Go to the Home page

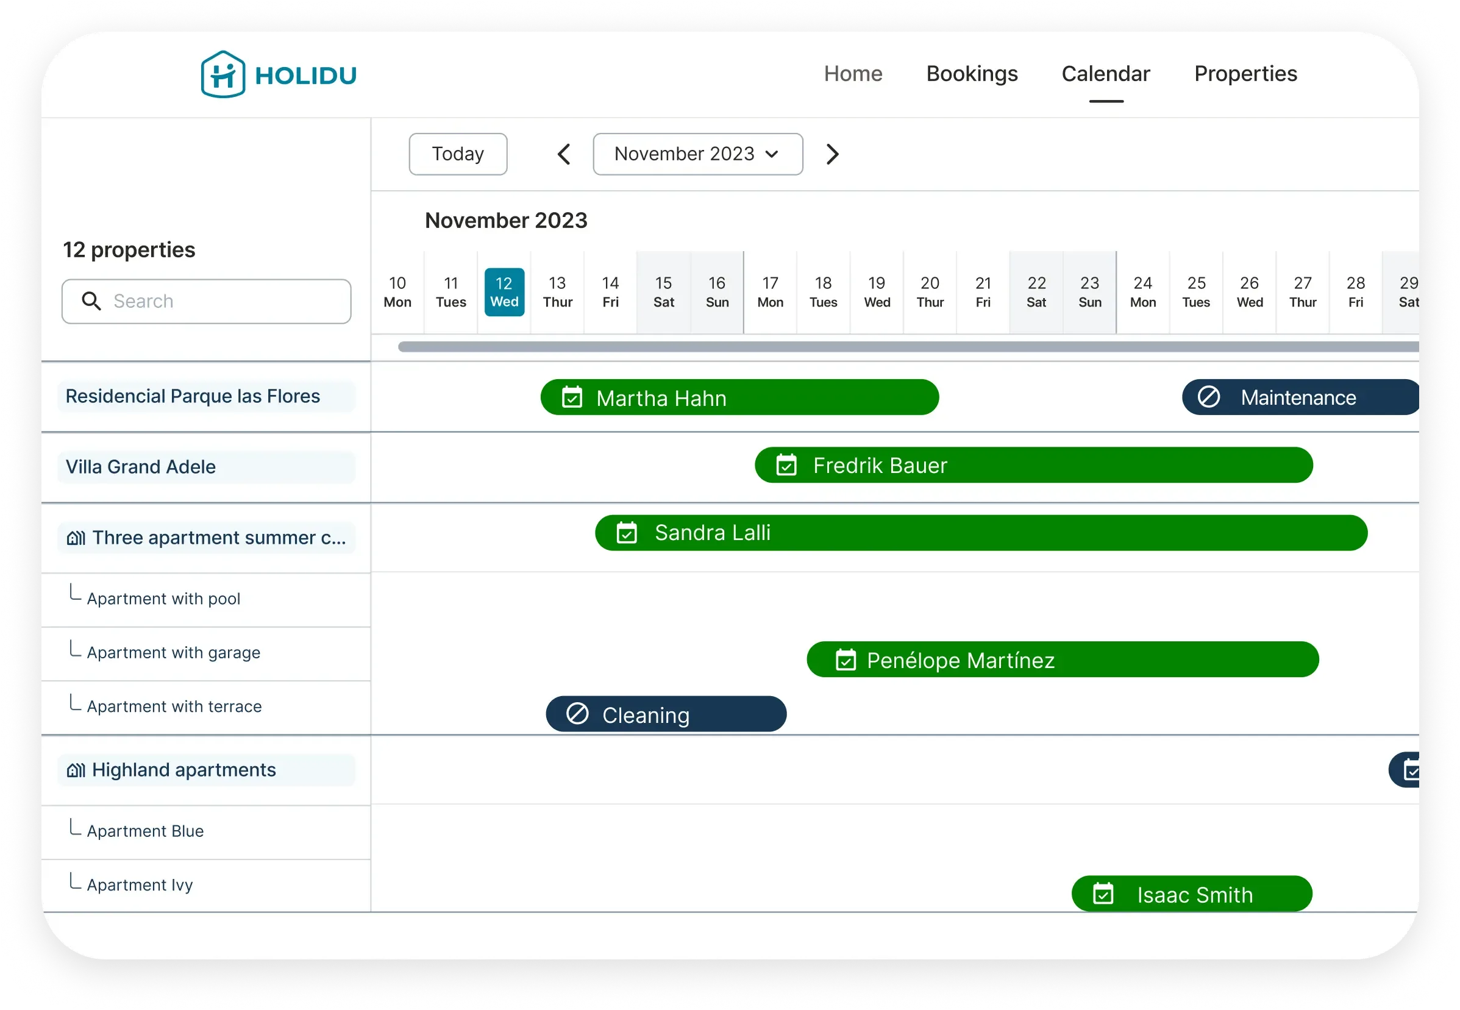852,74
